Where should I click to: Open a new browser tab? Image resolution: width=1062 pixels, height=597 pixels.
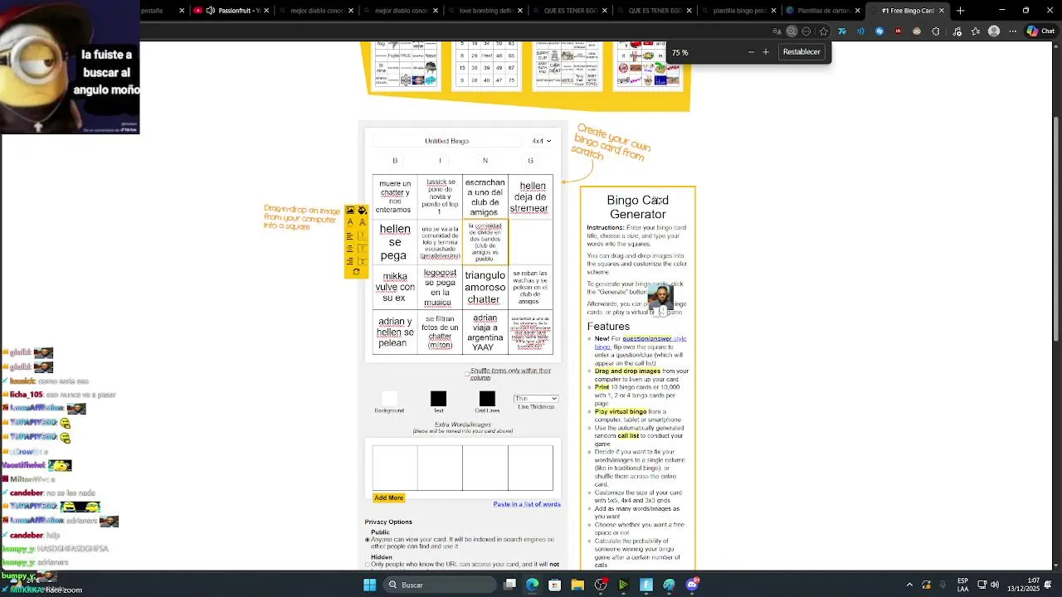961,11
